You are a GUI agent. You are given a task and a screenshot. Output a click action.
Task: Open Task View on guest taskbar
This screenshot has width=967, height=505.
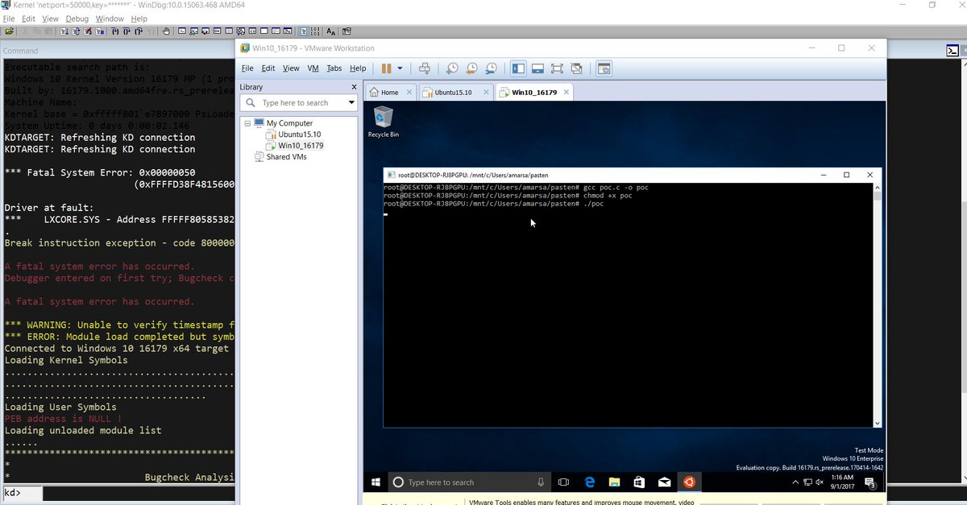(564, 482)
